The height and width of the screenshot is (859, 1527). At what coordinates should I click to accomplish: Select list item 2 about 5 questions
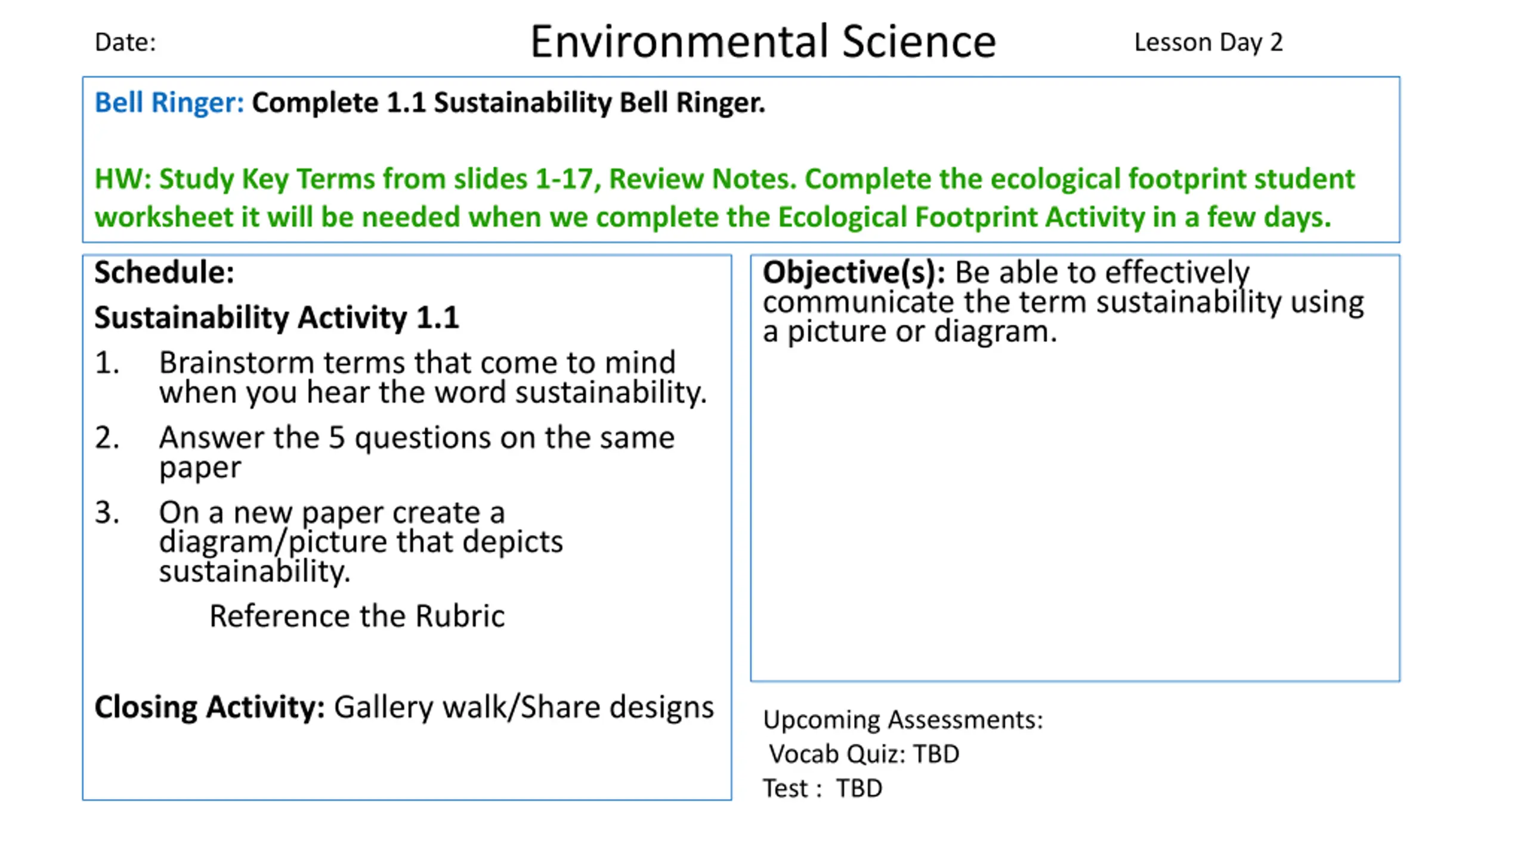click(385, 452)
